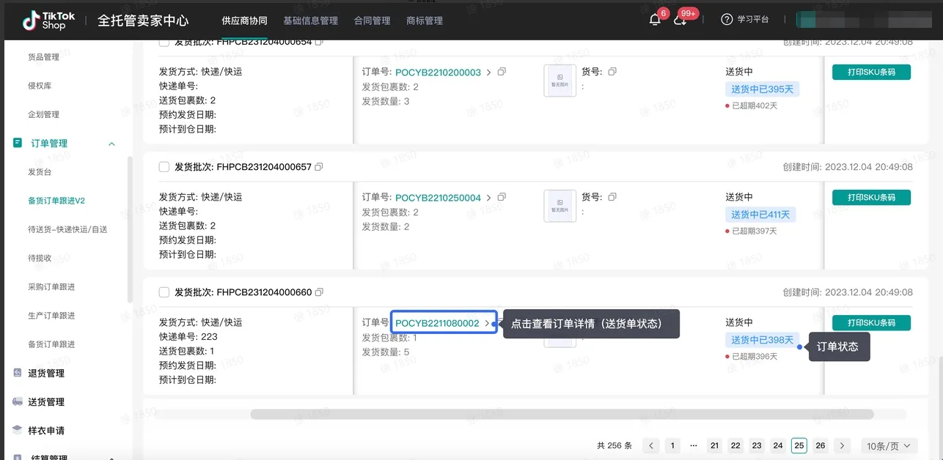The width and height of the screenshot is (943, 460).
Task: Collapse the 订单管理 menu chevron
Action: (111, 144)
